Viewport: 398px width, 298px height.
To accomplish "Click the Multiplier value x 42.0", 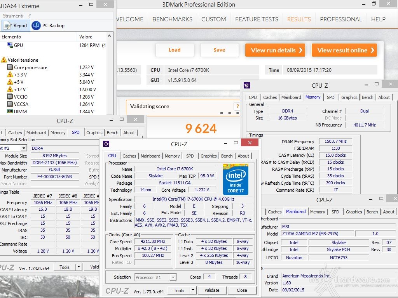I will click(153, 249).
